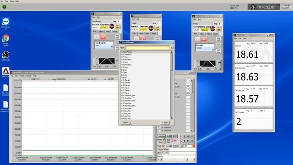Click the Hyd Low button in Grp 3 window

(x=218, y=51)
